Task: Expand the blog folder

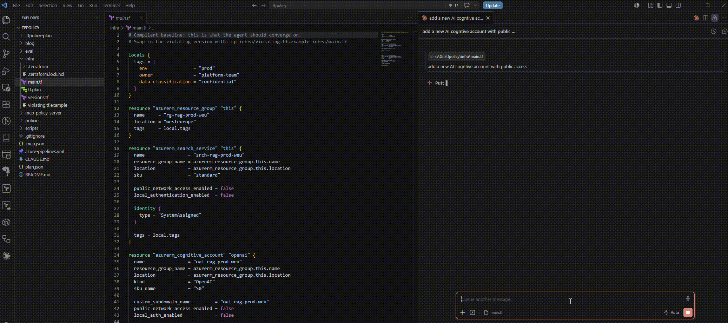Action: pyautogui.click(x=21, y=43)
